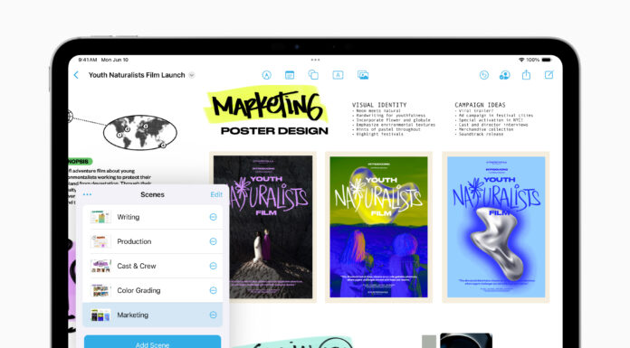This screenshot has width=630, height=348.
Task: Open options circle for Color Grading scene
Action: pyautogui.click(x=214, y=290)
